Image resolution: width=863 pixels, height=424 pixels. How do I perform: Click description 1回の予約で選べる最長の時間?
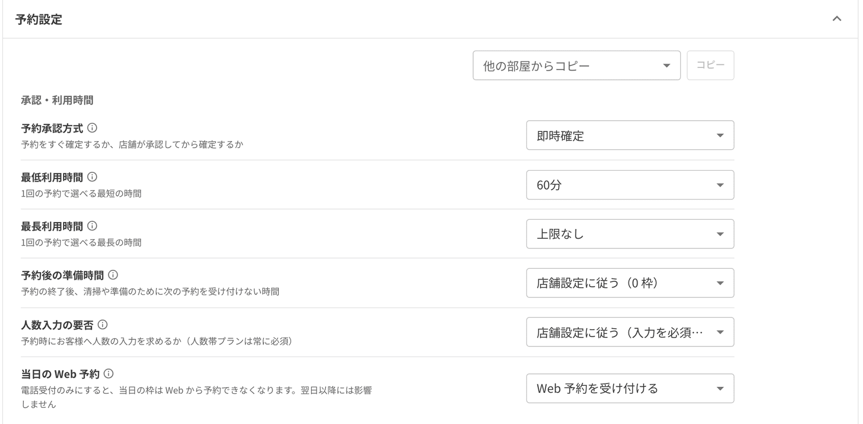(x=81, y=242)
